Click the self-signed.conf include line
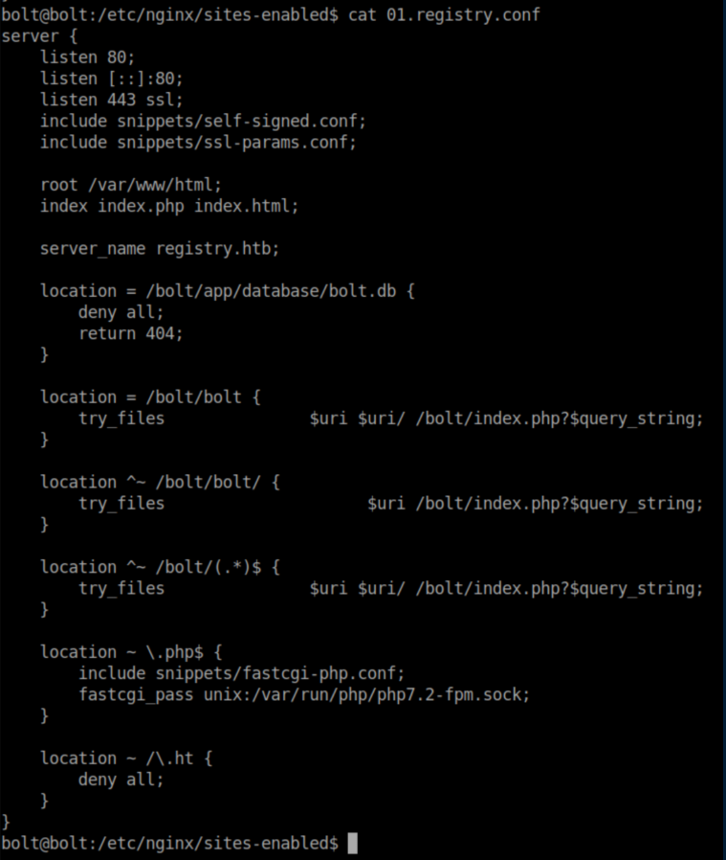726x860 pixels. [203, 121]
